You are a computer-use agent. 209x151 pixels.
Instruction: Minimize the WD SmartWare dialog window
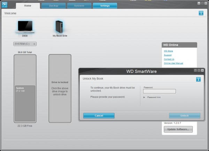click(195, 70)
